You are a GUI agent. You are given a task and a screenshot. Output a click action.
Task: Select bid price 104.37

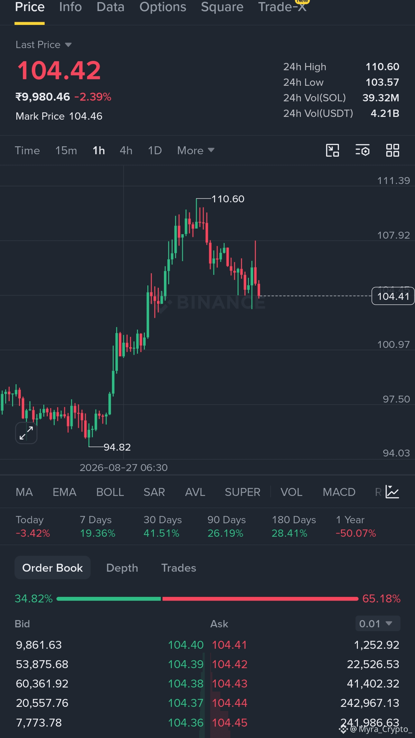(x=186, y=703)
